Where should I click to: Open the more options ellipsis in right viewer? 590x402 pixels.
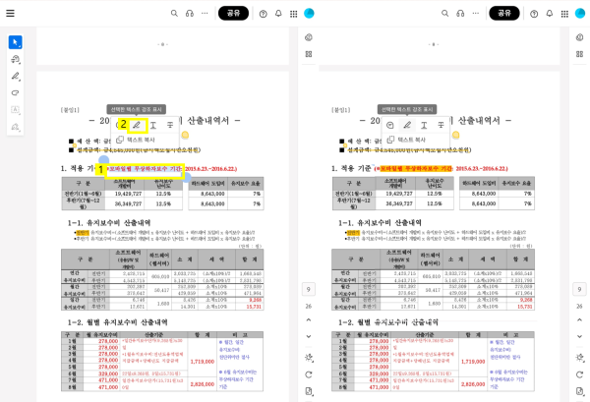476,14
